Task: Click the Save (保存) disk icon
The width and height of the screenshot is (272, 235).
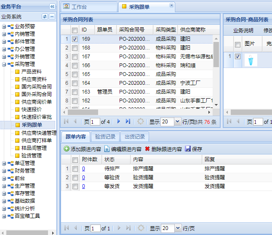Action: coord(188,149)
